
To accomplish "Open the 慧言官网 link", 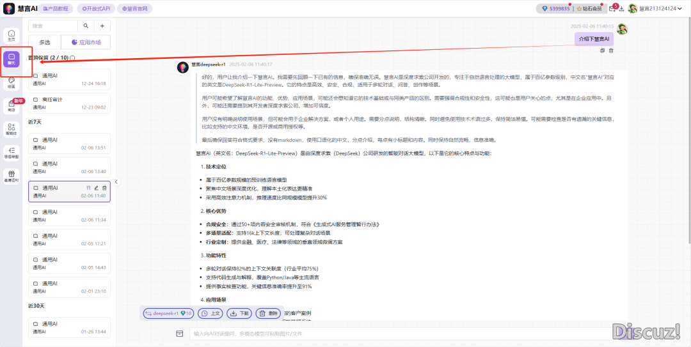I will (x=136, y=8).
